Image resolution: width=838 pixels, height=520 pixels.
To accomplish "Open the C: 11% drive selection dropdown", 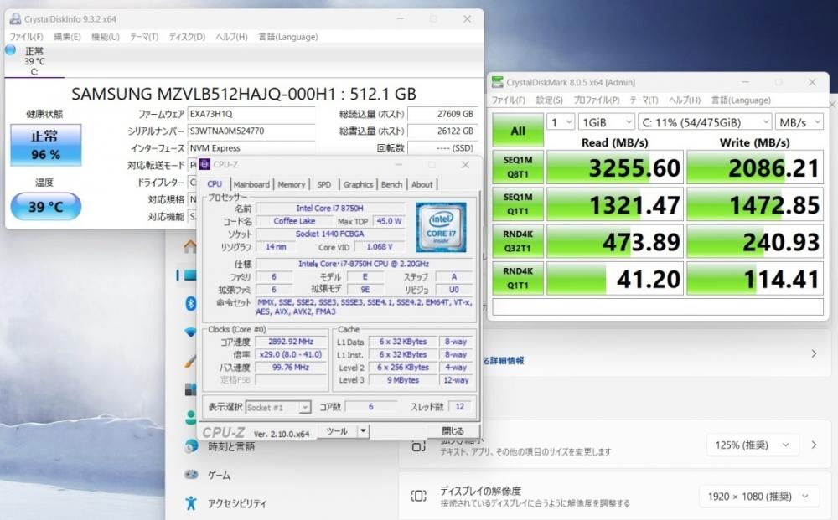I will click(x=705, y=122).
